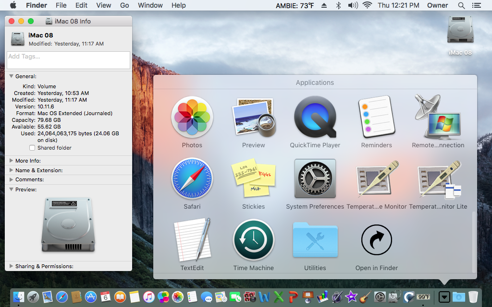Open the Apple menu

click(13, 5)
